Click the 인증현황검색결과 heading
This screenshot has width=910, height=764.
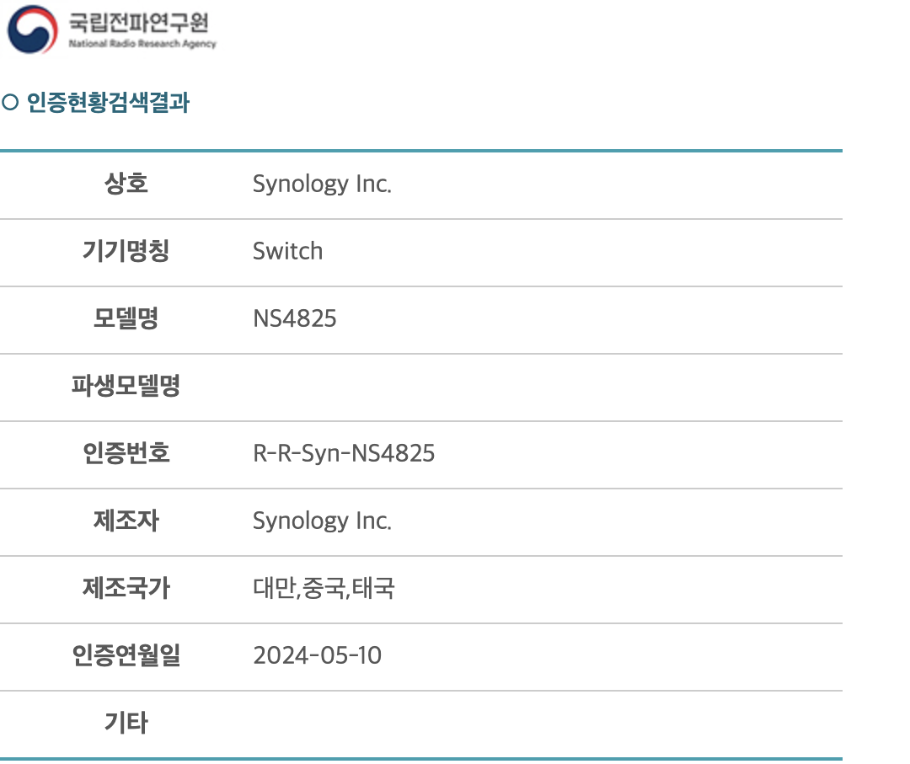click(x=108, y=103)
